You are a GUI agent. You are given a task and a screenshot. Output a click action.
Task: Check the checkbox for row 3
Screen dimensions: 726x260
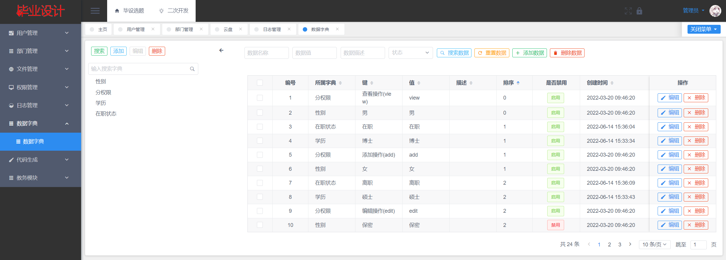(260, 127)
